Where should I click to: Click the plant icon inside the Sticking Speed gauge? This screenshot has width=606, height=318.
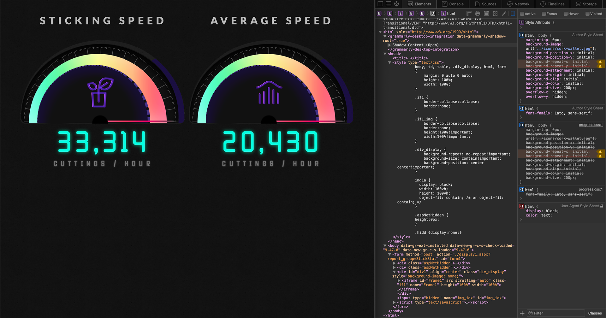[x=100, y=92]
